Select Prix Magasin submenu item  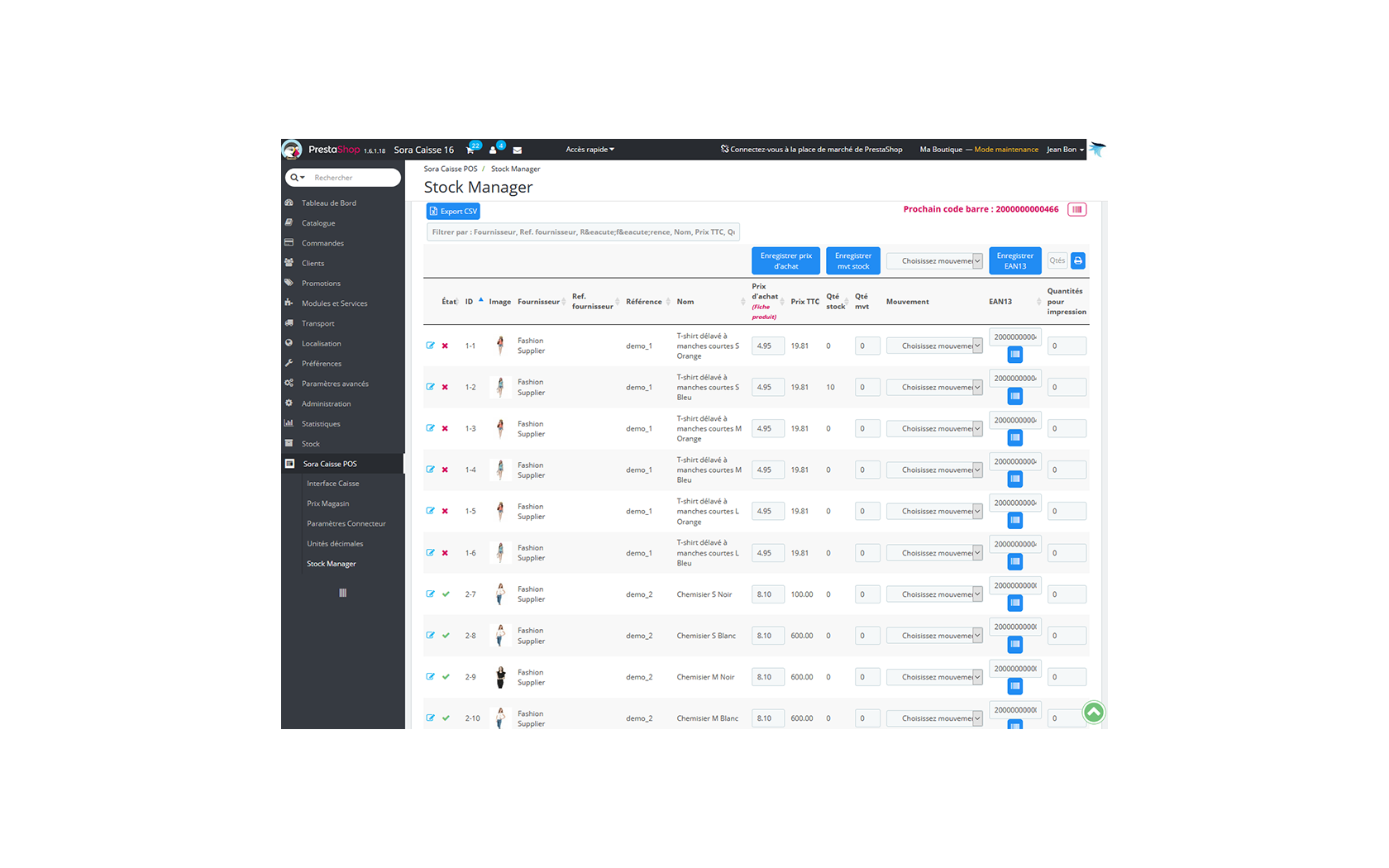(327, 503)
